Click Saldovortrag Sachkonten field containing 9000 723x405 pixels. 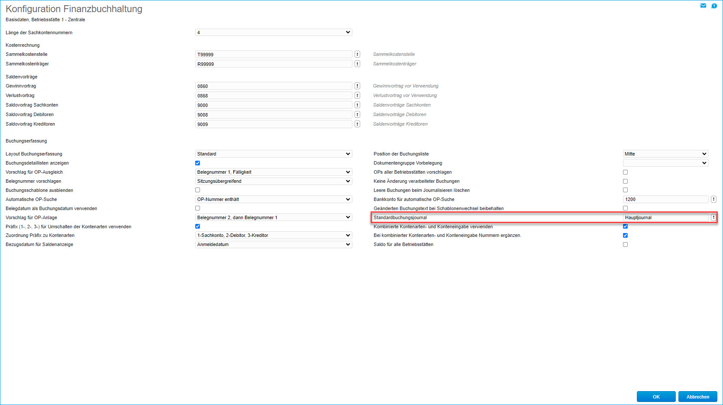274,105
